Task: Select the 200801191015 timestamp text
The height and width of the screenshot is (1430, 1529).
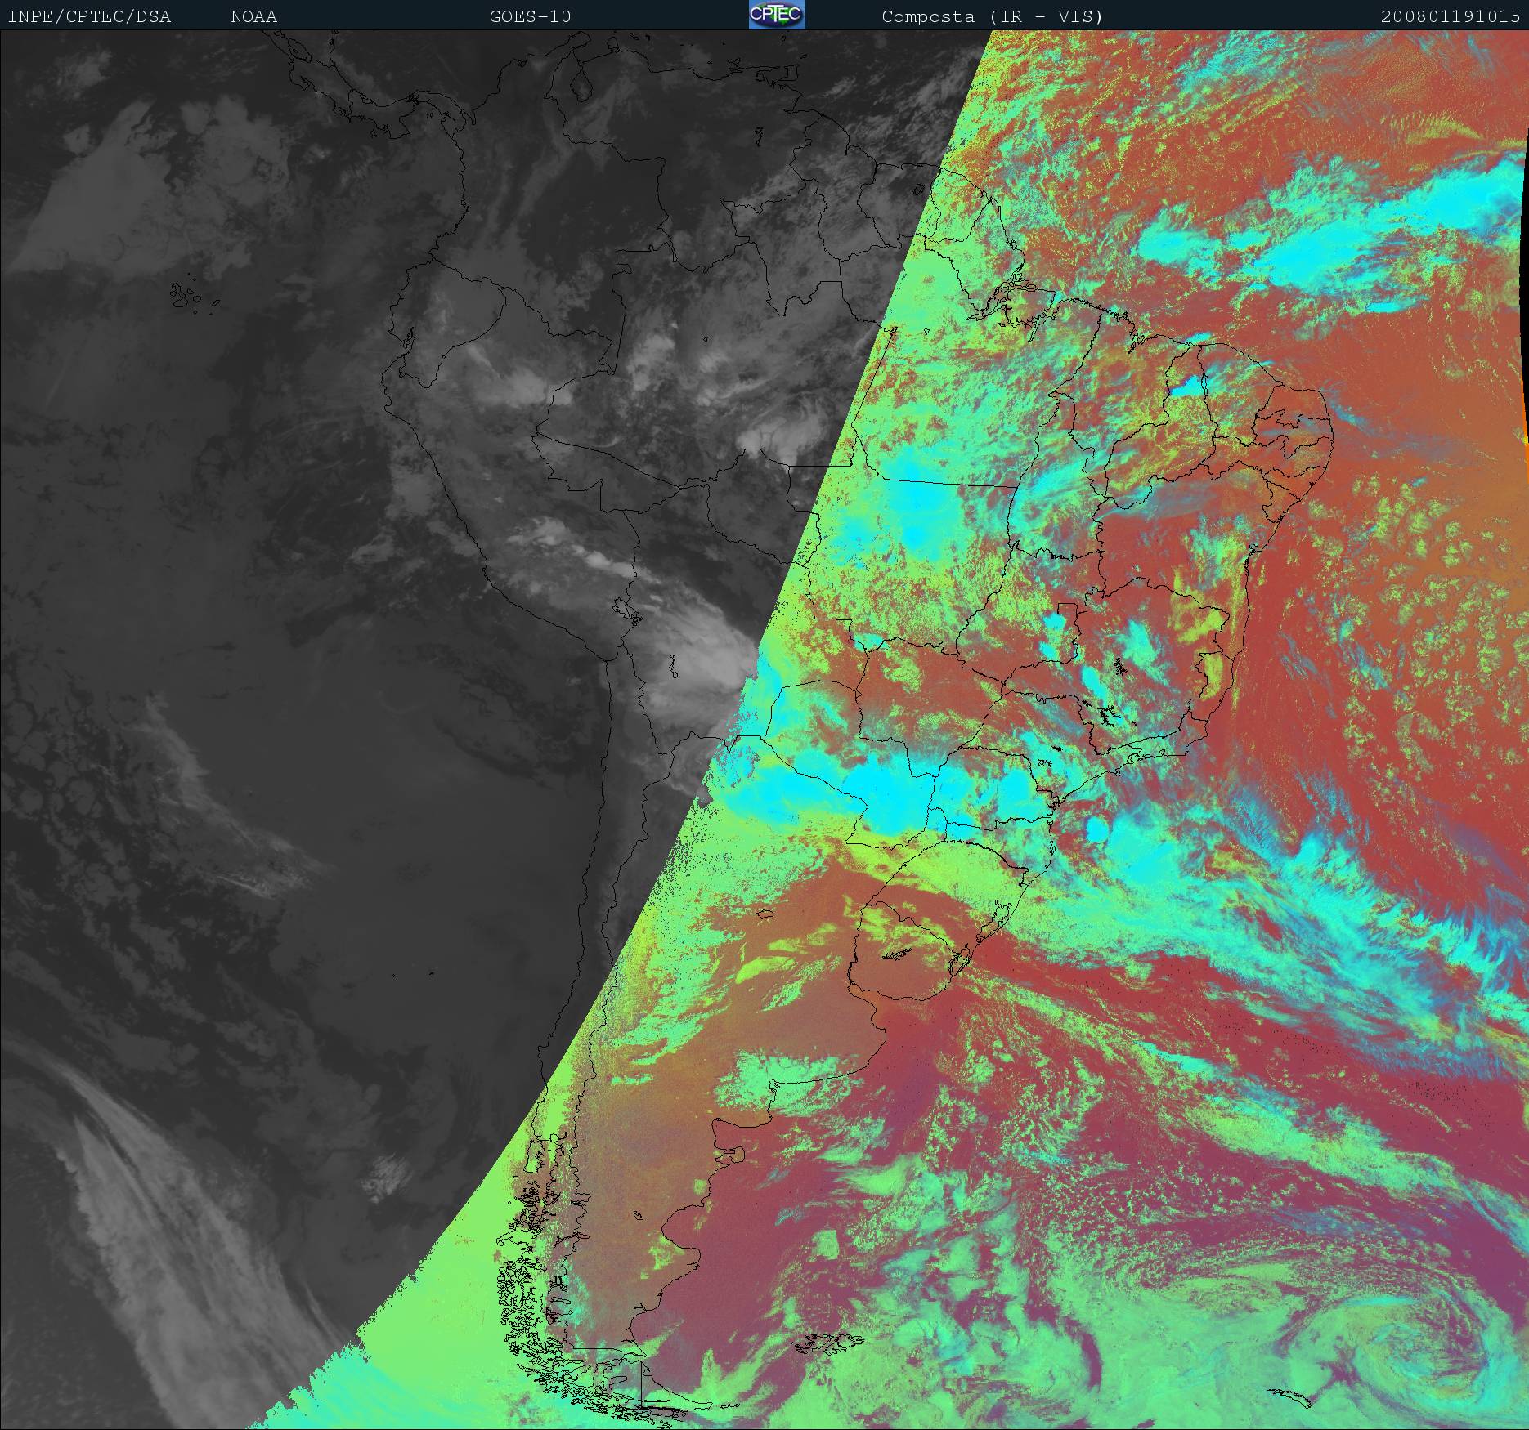Action: point(1450,16)
